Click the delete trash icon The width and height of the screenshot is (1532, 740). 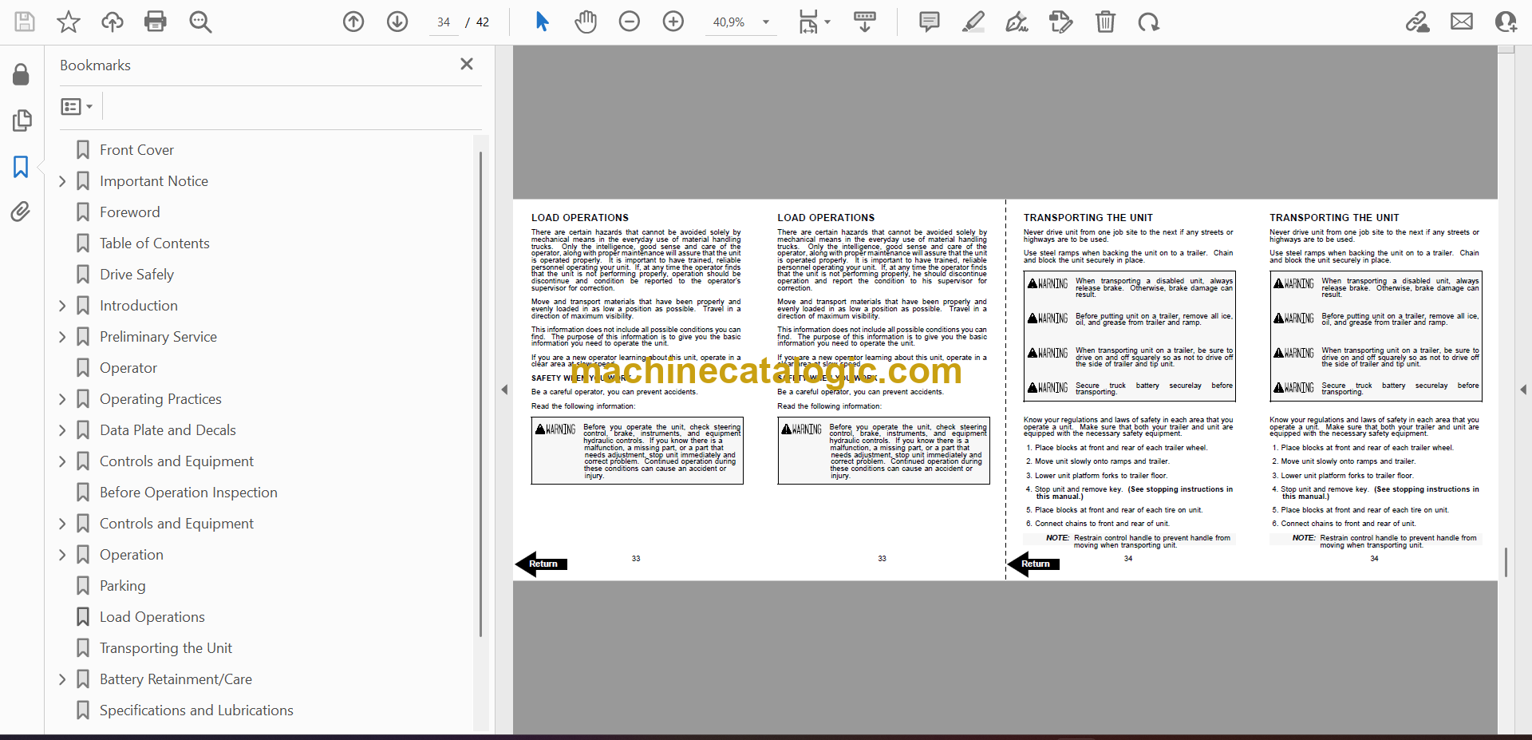(1105, 22)
